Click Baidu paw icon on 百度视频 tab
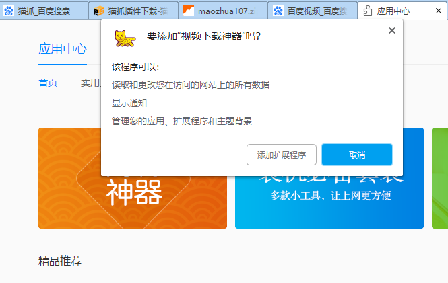This screenshot has height=283, width=448. [278, 11]
